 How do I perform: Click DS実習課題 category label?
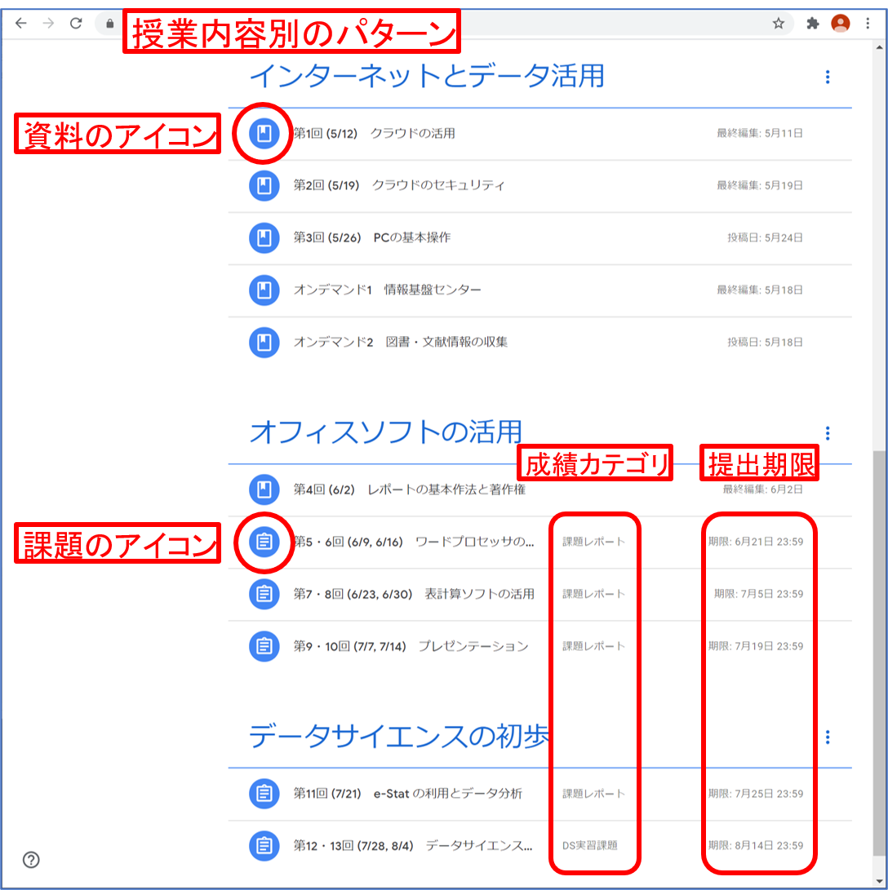[590, 845]
